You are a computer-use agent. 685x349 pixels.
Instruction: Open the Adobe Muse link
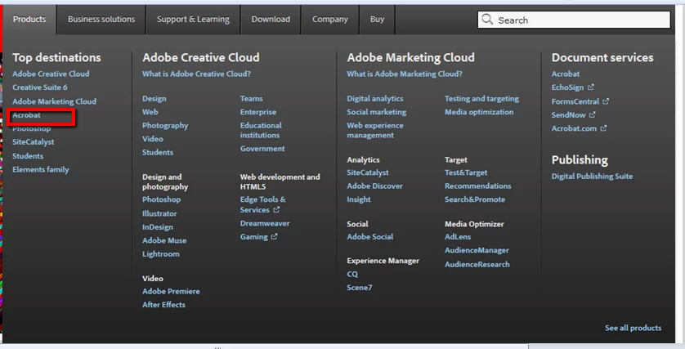(164, 240)
